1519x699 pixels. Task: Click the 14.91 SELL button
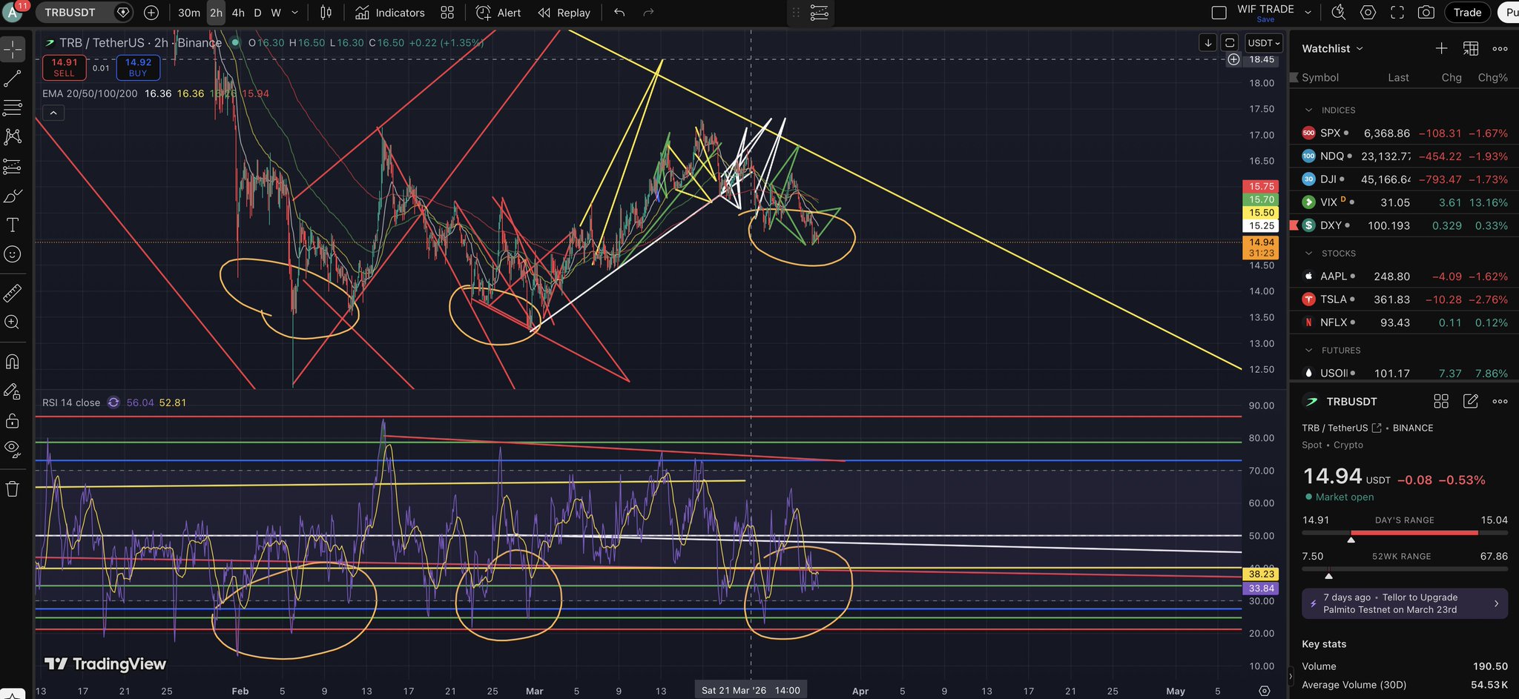click(64, 67)
